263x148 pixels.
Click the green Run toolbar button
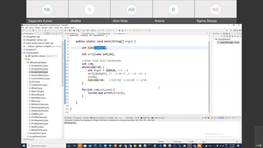coord(70,30)
